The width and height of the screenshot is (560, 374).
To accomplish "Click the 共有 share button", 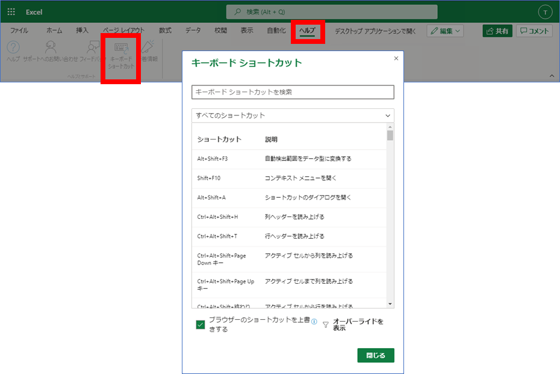I will 497,31.
